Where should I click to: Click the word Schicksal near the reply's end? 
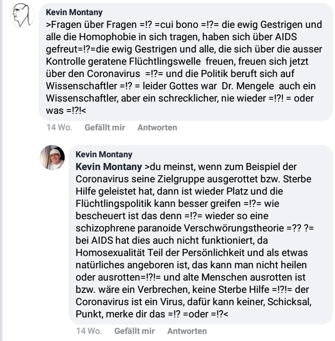click(x=289, y=302)
